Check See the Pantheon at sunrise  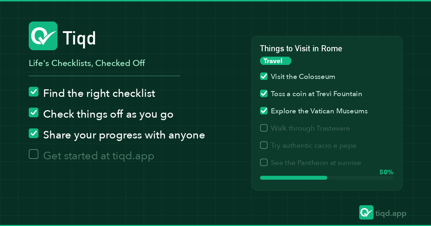(264, 163)
